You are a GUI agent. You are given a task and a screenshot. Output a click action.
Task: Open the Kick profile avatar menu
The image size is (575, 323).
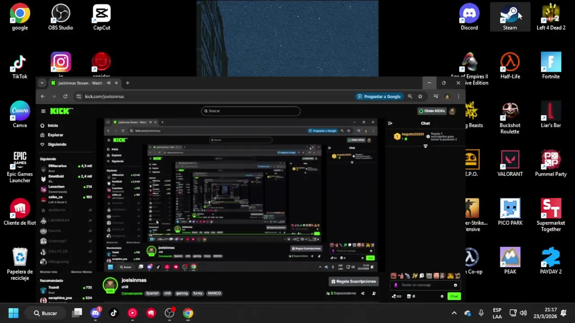(x=452, y=111)
